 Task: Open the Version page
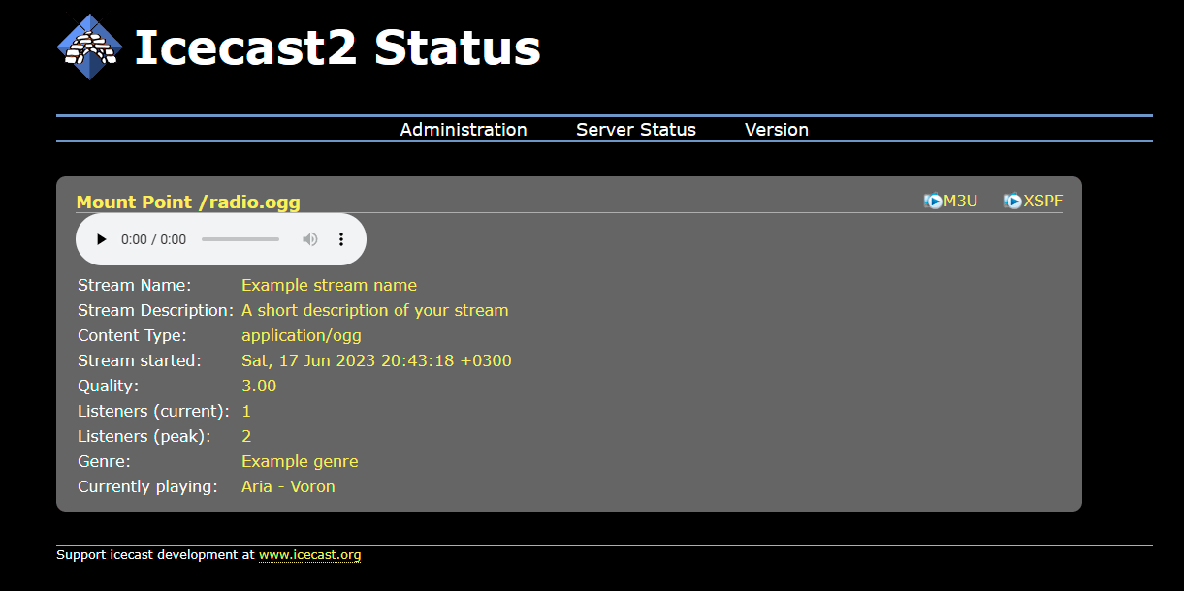pyautogui.click(x=777, y=129)
